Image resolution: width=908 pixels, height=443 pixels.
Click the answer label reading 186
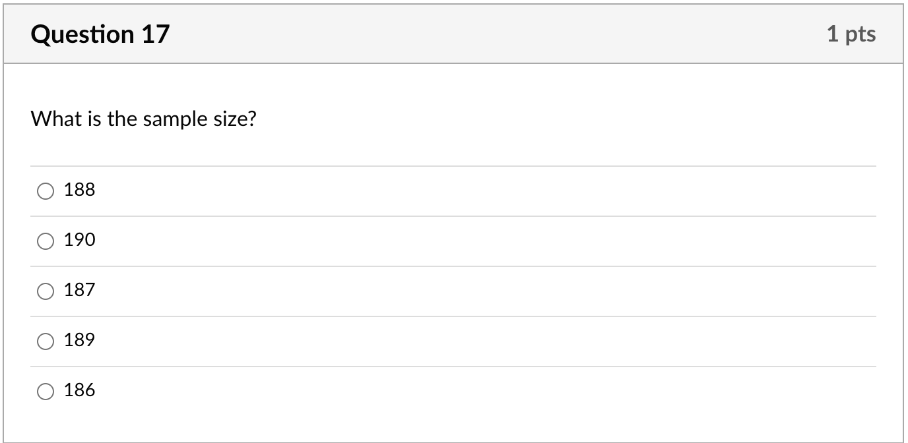pyautogui.click(x=79, y=390)
